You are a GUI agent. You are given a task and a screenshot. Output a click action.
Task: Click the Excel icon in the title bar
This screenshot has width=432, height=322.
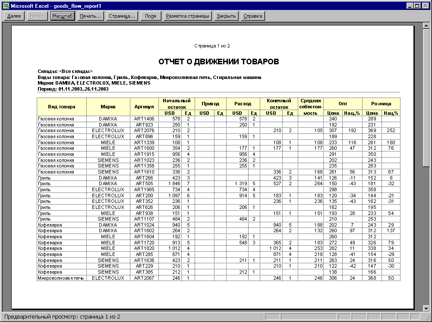[6, 6]
